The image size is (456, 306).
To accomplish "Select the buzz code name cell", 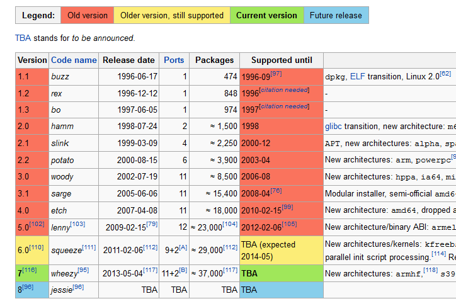I will pos(74,77).
